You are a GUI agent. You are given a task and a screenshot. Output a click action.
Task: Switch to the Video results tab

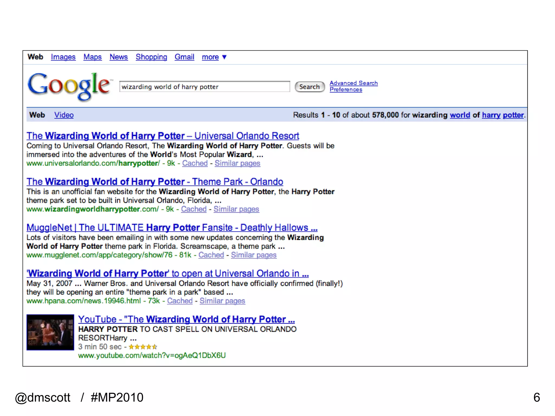(x=64, y=115)
